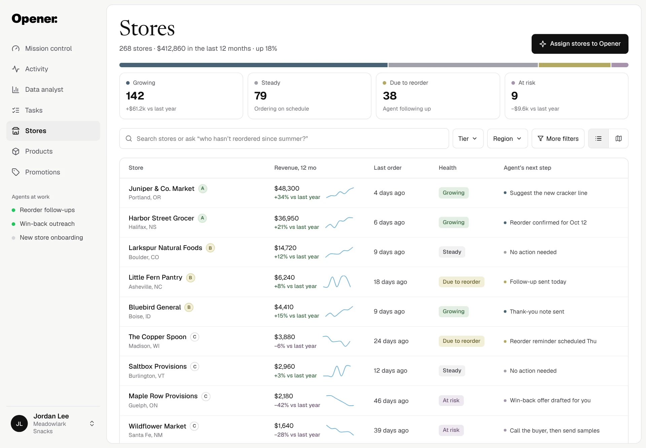Open More filters
The height and width of the screenshot is (448, 646).
tap(558, 138)
